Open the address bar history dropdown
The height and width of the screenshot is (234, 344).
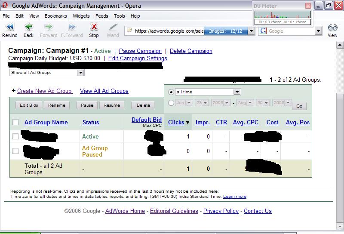tap(251, 31)
